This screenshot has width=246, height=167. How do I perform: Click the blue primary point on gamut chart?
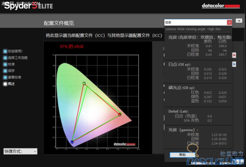(x=72, y=142)
